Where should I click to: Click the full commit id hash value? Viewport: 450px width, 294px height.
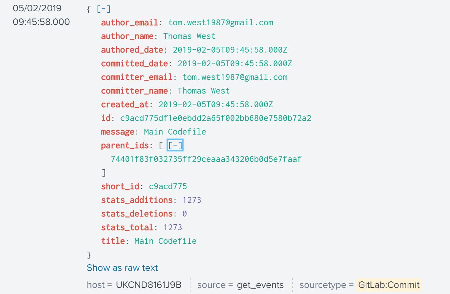coord(215,118)
